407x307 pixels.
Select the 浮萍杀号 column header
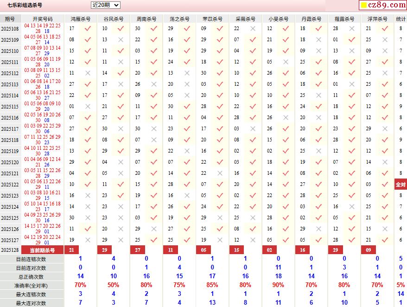click(x=377, y=19)
